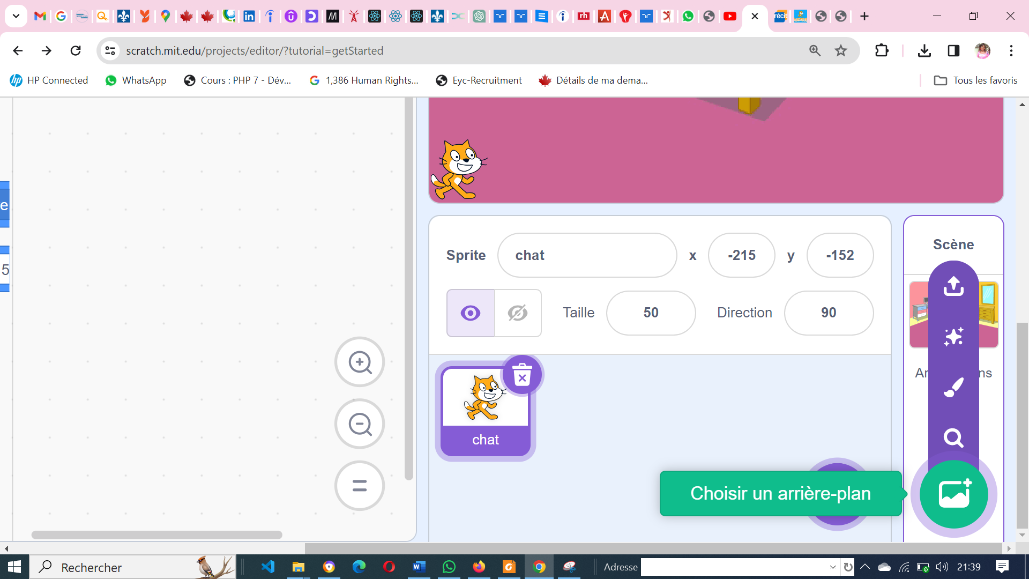
Task: Pick a surprise backdrop with sparkle icon
Action: 953,337
